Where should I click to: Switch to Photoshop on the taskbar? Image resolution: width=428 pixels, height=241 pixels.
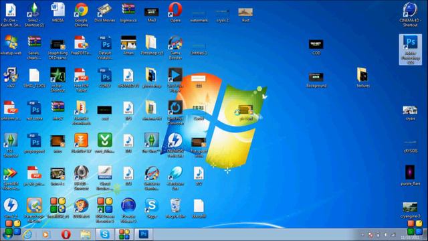144,234
